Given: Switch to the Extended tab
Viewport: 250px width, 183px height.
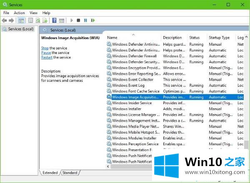Looking at the screenshot, I should tap(50, 173).
